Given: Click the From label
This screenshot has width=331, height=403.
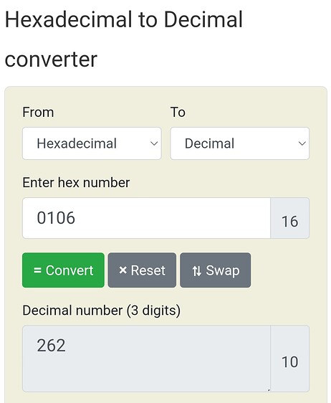Looking at the screenshot, I should tap(38, 113).
